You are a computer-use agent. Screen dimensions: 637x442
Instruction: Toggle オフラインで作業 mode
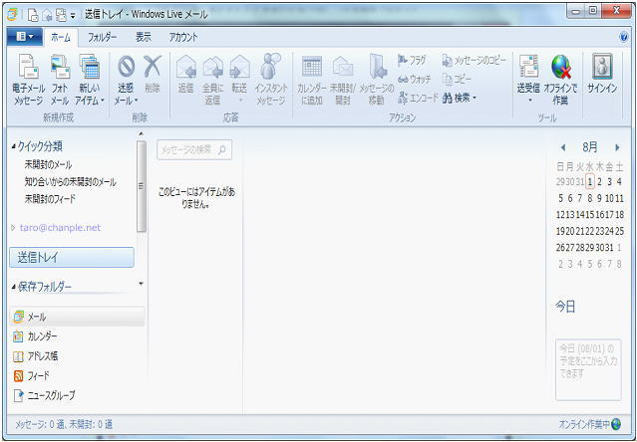tap(560, 80)
